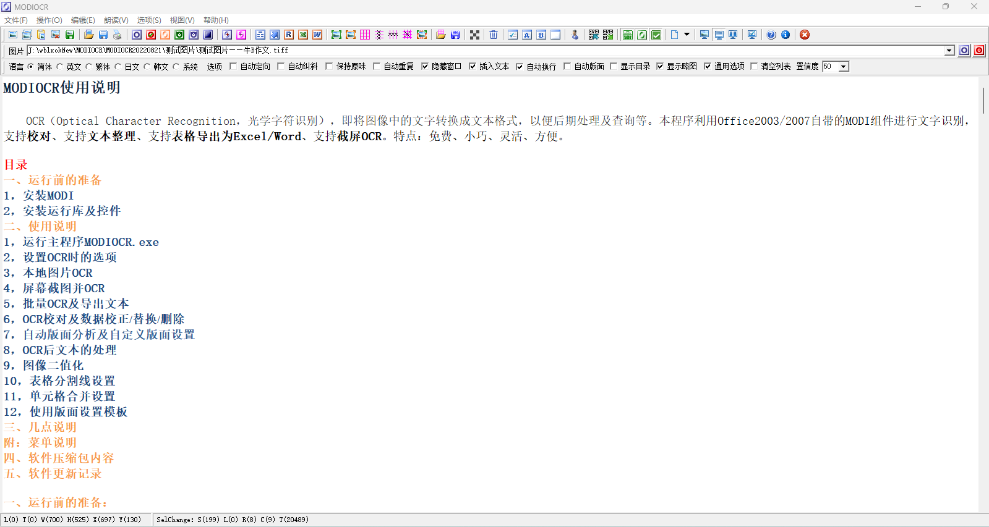Click the R export icon

pyautogui.click(x=289, y=35)
